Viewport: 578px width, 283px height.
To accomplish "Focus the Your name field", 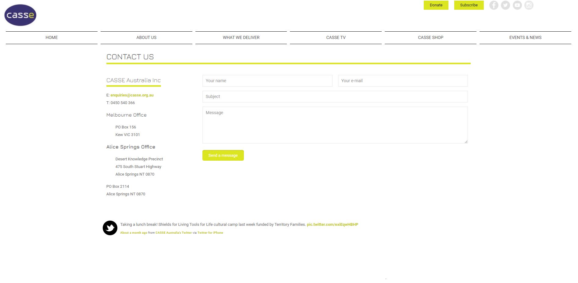I will 267,81.
